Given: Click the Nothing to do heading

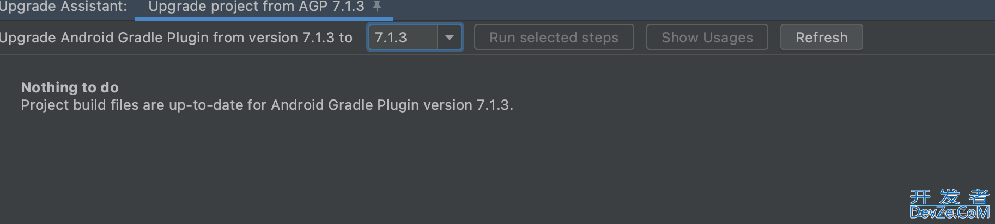Looking at the screenshot, I should pyautogui.click(x=70, y=88).
